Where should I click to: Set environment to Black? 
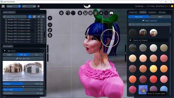coord(9,55)
